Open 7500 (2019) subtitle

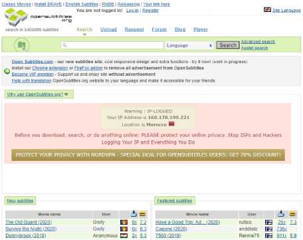pyautogui.click(x=168, y=235)
